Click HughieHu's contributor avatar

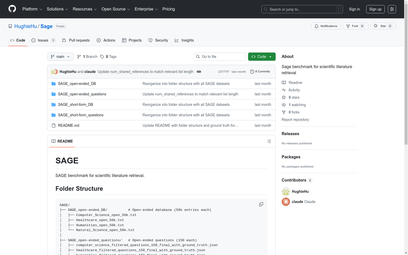coord(286,192)
